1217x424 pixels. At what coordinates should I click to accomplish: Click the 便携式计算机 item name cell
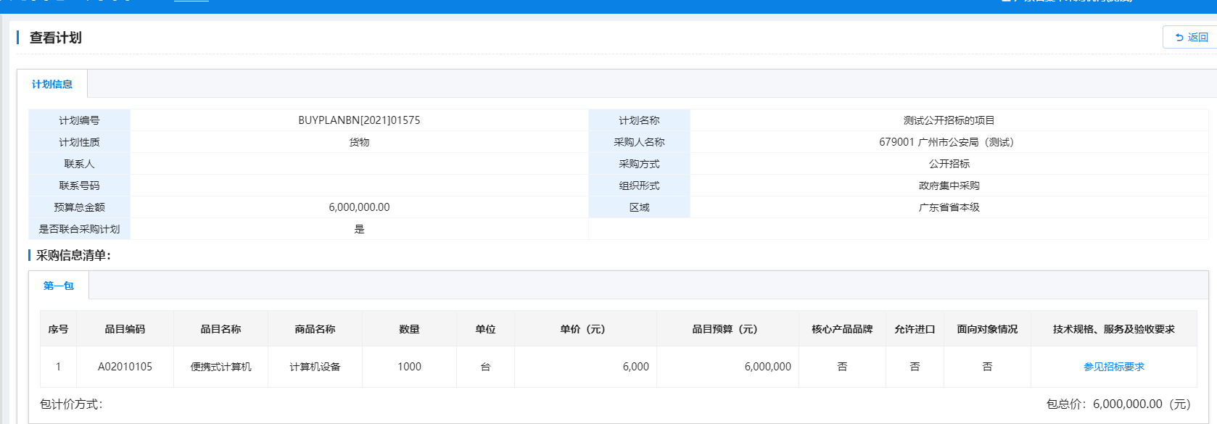[x=220, y=367]
